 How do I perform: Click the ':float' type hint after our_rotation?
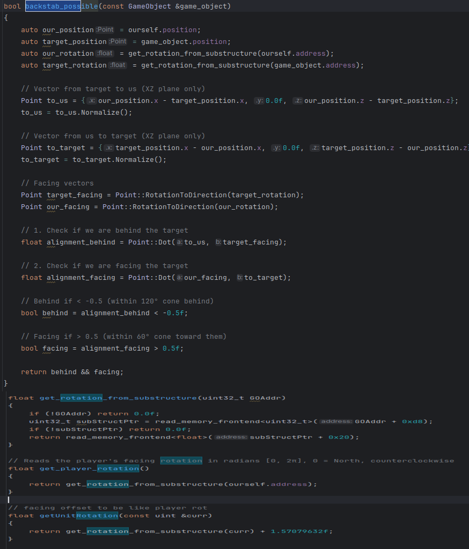[x=105, y=53]
